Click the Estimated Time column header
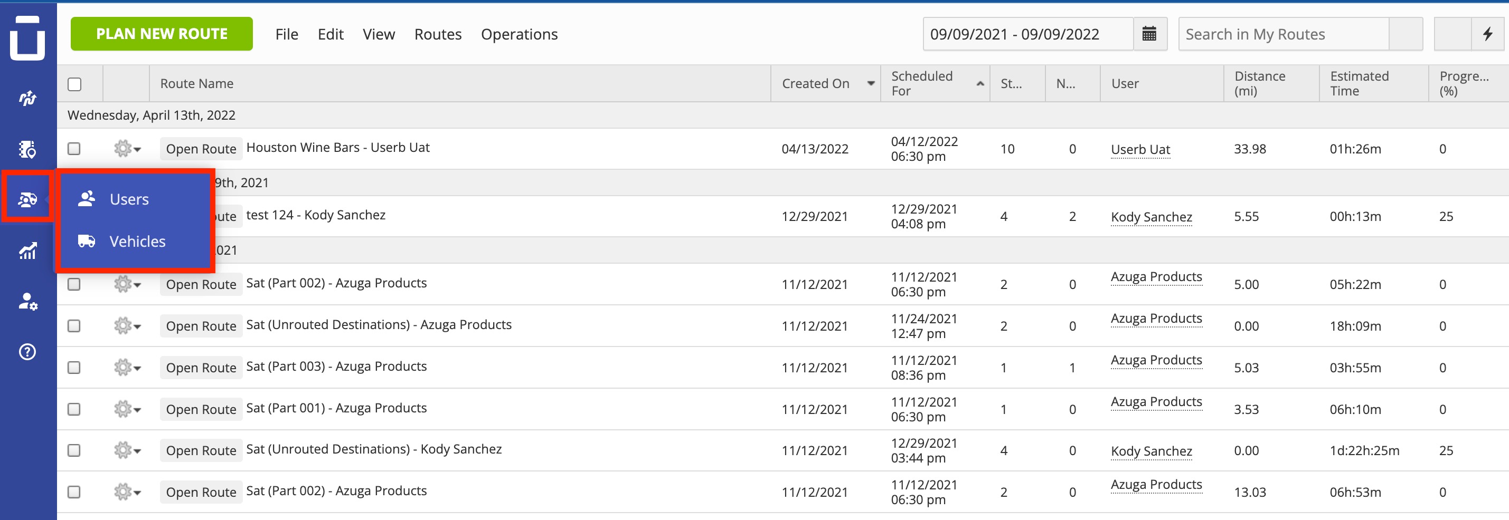The image size is (1509, 520). (1374, 84)
